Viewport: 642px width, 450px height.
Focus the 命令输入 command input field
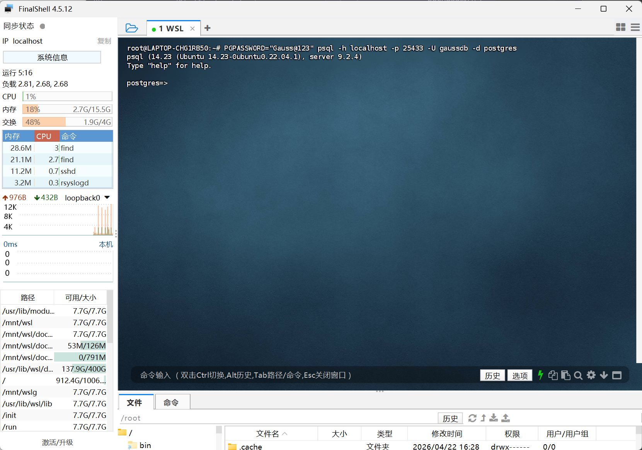(x=305, y=375)
